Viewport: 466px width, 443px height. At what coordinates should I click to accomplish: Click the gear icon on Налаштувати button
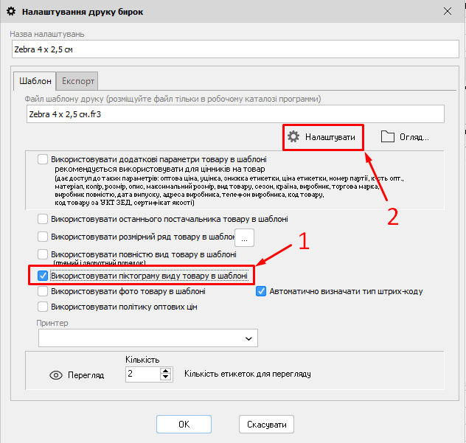point(293,137)
